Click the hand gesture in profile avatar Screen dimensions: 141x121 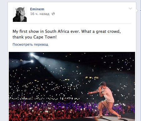click(20, 10)
